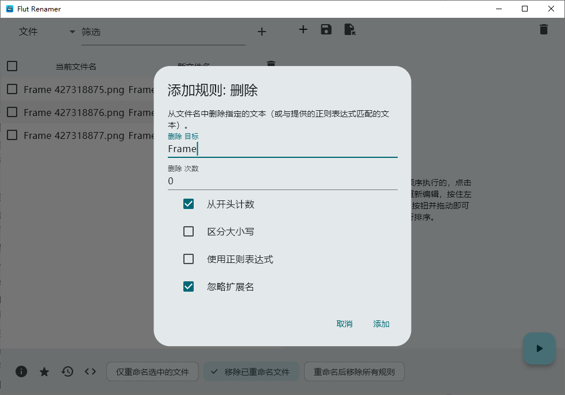Screen dimensions: 565x395
Task: Click the load rules file icon
Action: [x=350, y=29]
